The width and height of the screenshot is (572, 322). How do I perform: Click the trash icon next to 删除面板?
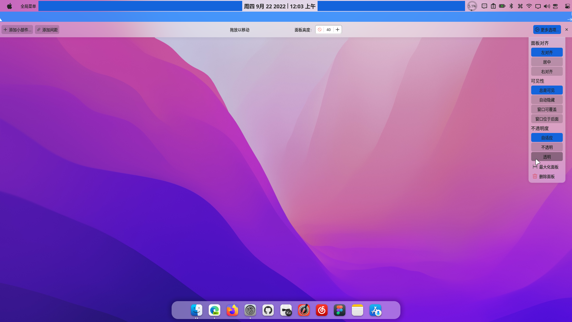(x=535, y=176)
